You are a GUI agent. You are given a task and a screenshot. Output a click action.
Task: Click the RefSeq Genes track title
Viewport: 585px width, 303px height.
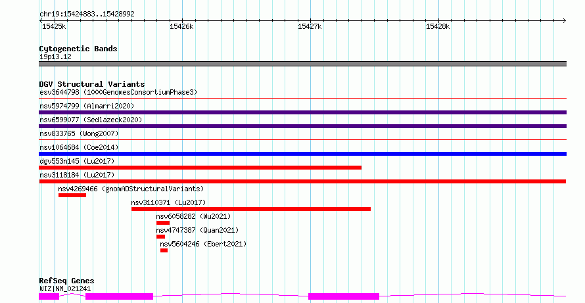point(66,281)
